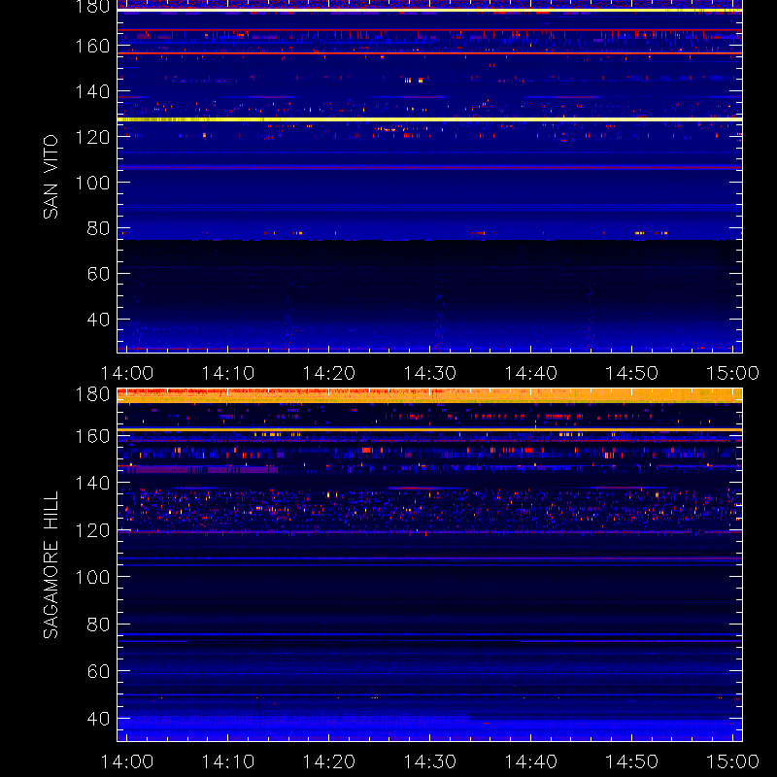
Task: Click the wide orange band atop SAGAMORE HILL spectrogram
Action: pos(429,395)
